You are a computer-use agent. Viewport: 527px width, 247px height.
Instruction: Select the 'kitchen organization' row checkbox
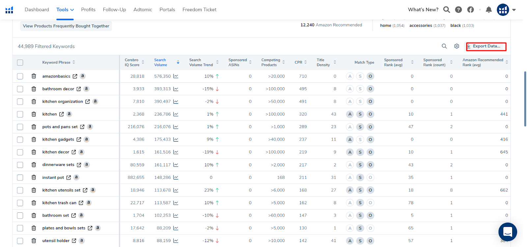tap(20, 102)
